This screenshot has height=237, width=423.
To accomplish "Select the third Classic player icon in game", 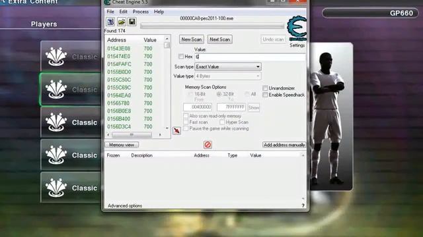I will [x=56, y=122].
